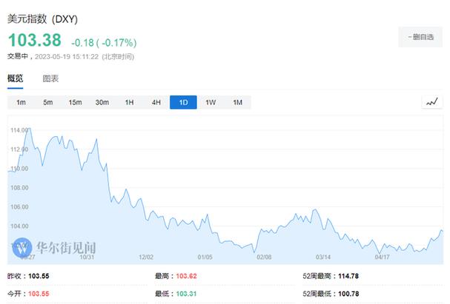Click the 01/05 date label on chart axis

point(205,257)
